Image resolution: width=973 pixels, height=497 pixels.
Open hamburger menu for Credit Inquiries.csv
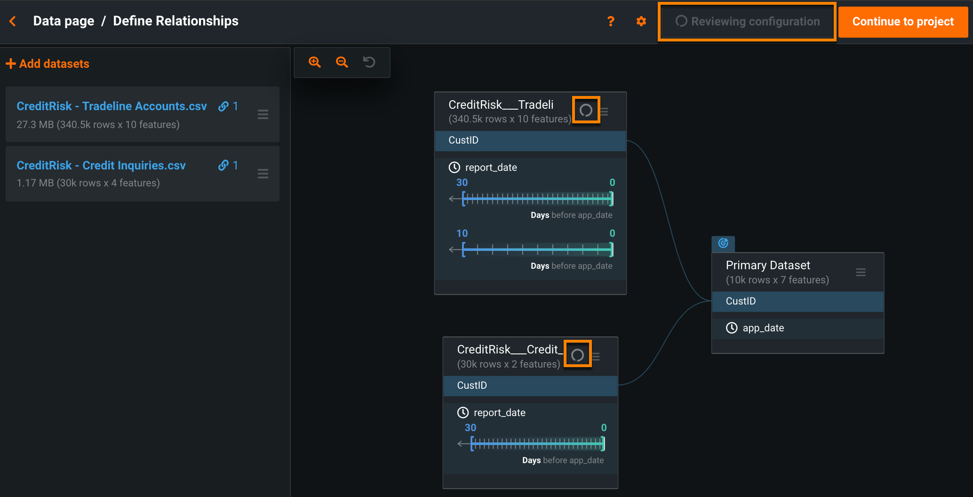click(x=263, y=174)
